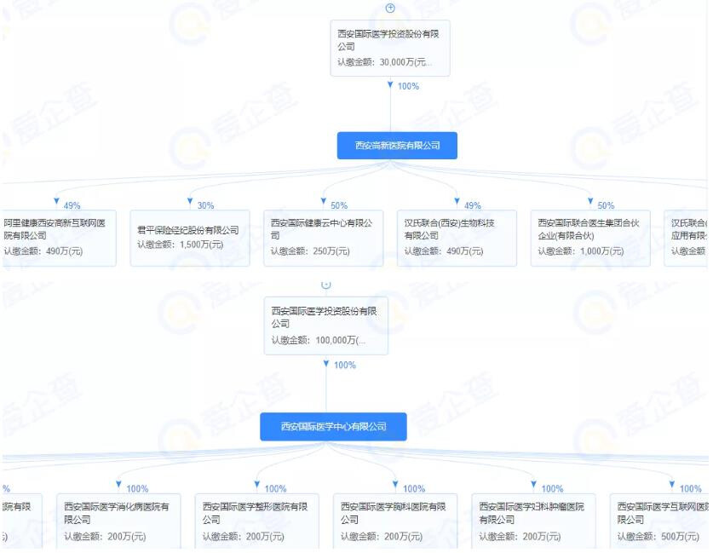This screenshot has width=713, height=553.
Task: Select the blue 西安高新医院有限公司 node
Action: [397, 146]
